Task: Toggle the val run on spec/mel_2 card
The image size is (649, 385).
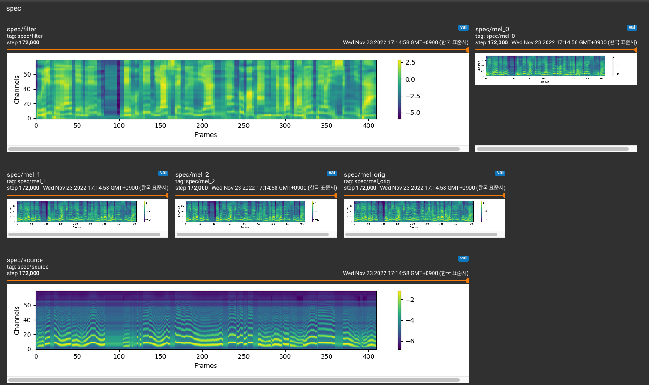Action: [332, 173]
